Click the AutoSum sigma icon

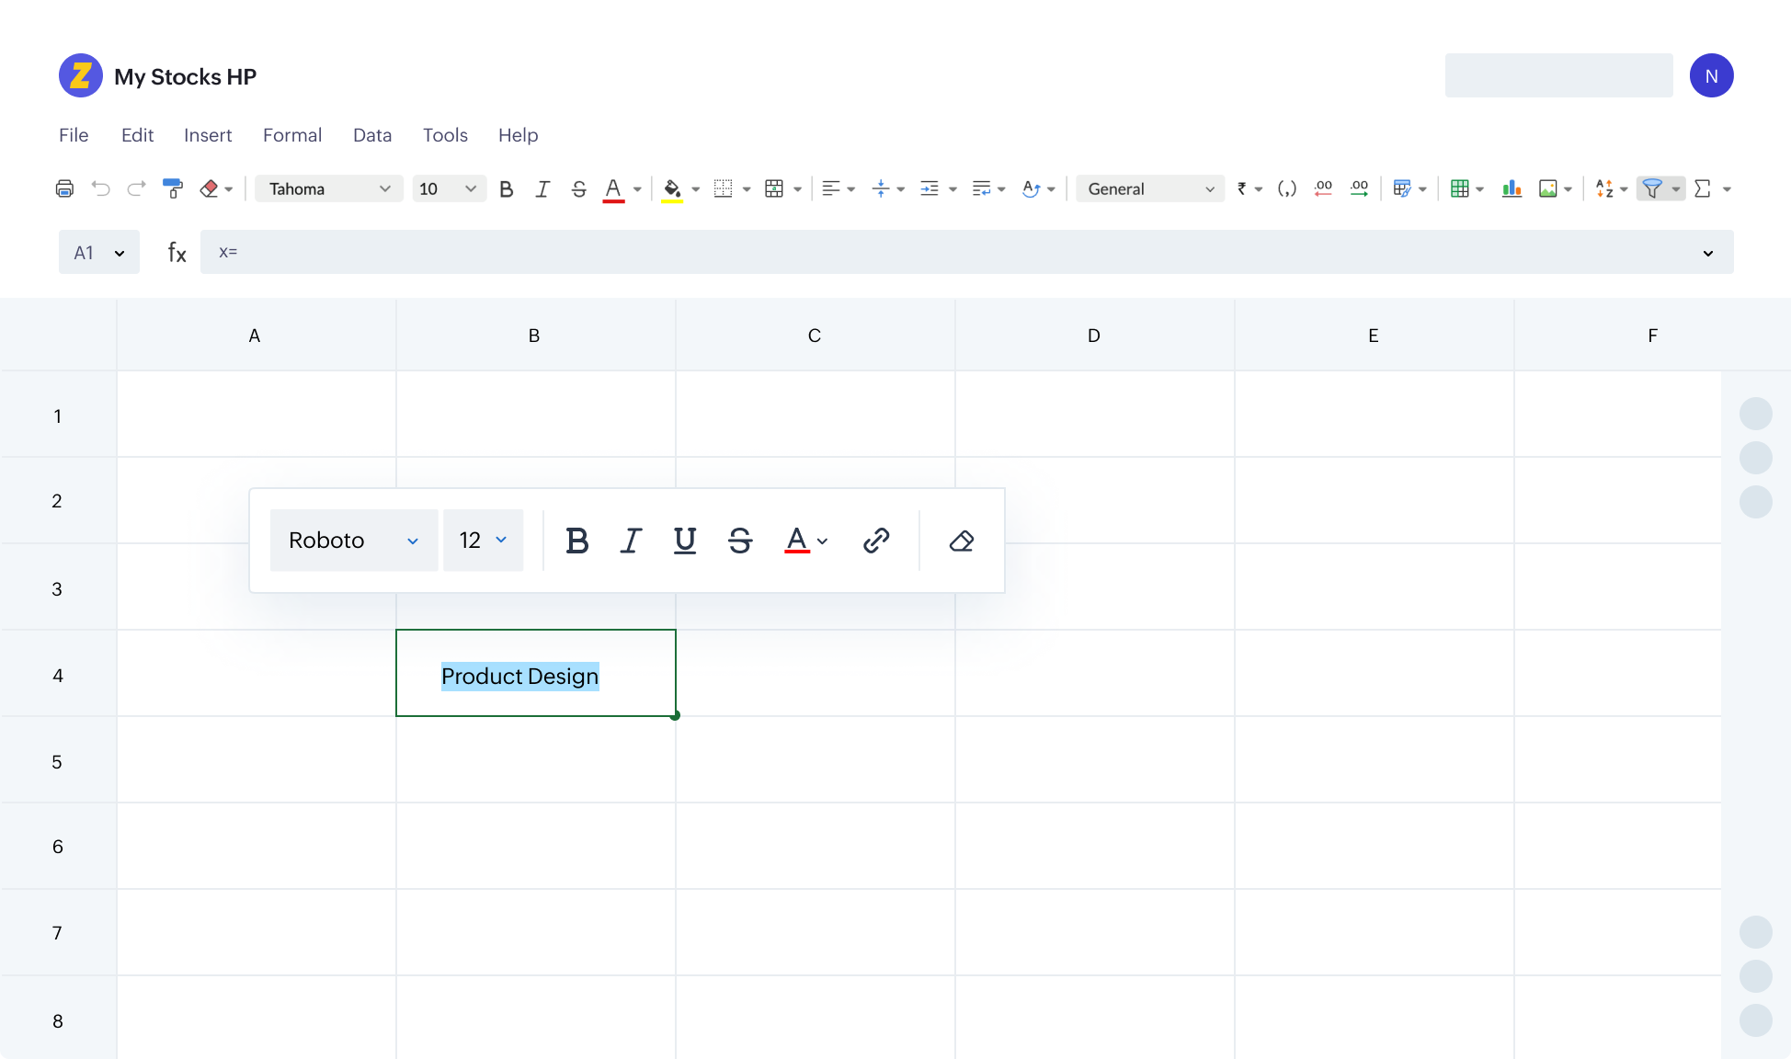click(x=1703, y=188)
